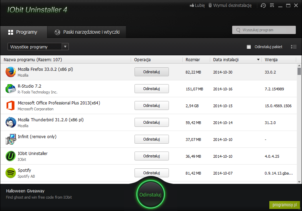This screenshot has height=211, width=302.
Task: Click the 2,54 GB size value
Action: (x=192, y=106)
